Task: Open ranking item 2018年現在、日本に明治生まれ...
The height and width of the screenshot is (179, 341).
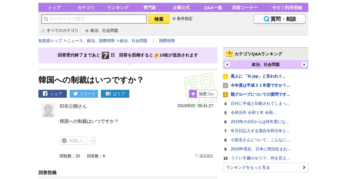Action: pos(261,149)
